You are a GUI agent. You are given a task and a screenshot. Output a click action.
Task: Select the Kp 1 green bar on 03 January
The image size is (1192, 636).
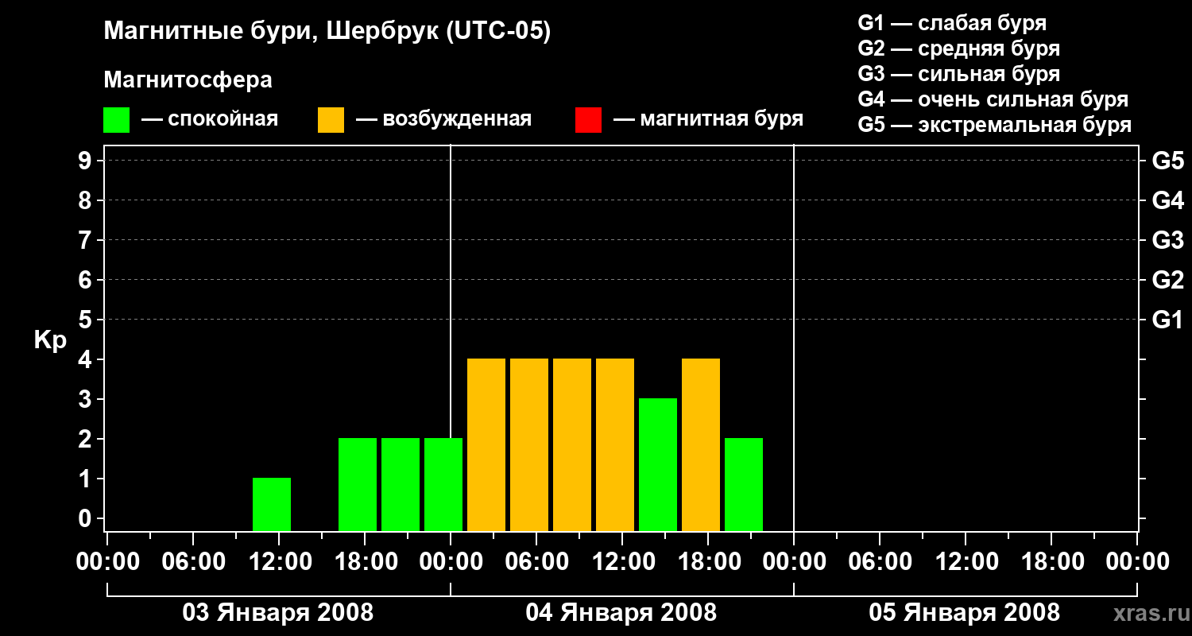(272, 504)
